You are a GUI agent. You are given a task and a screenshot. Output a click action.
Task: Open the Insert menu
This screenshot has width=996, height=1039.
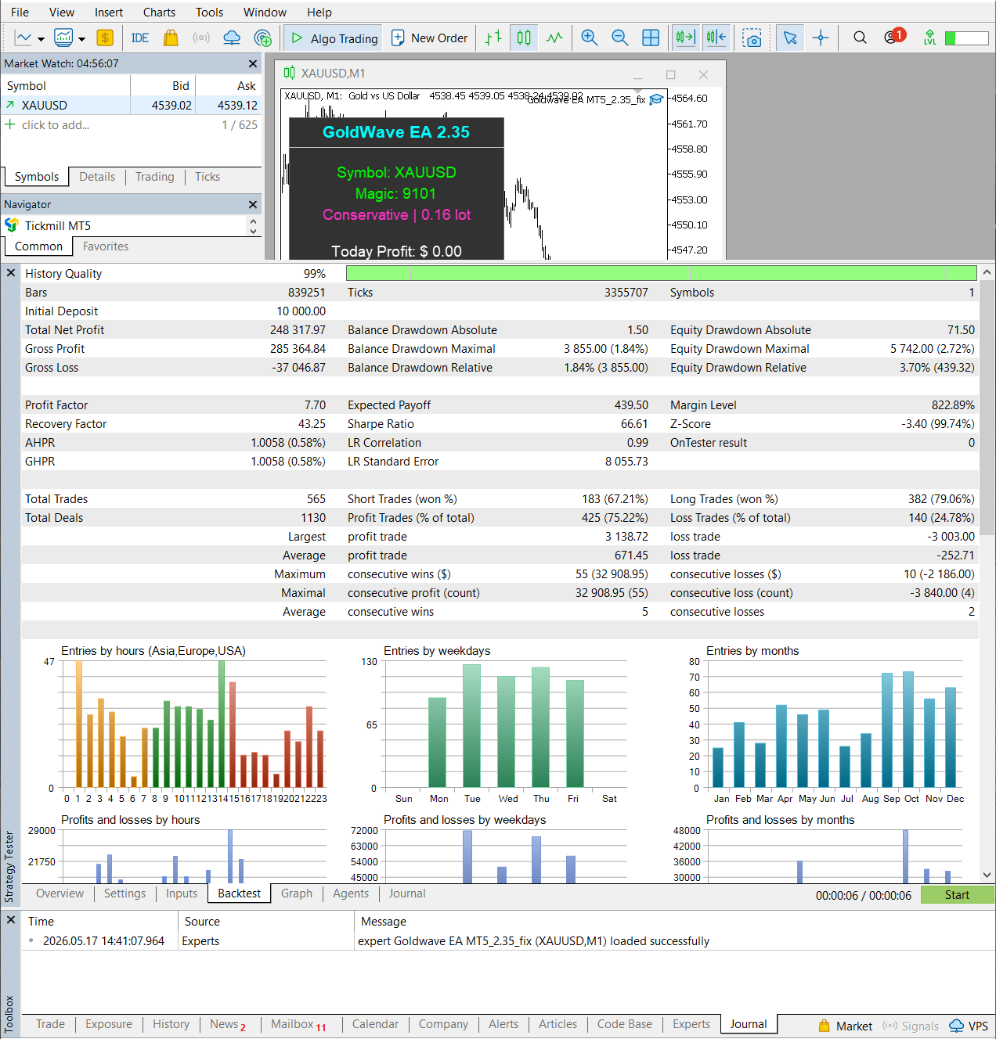[x=109, y=12]
